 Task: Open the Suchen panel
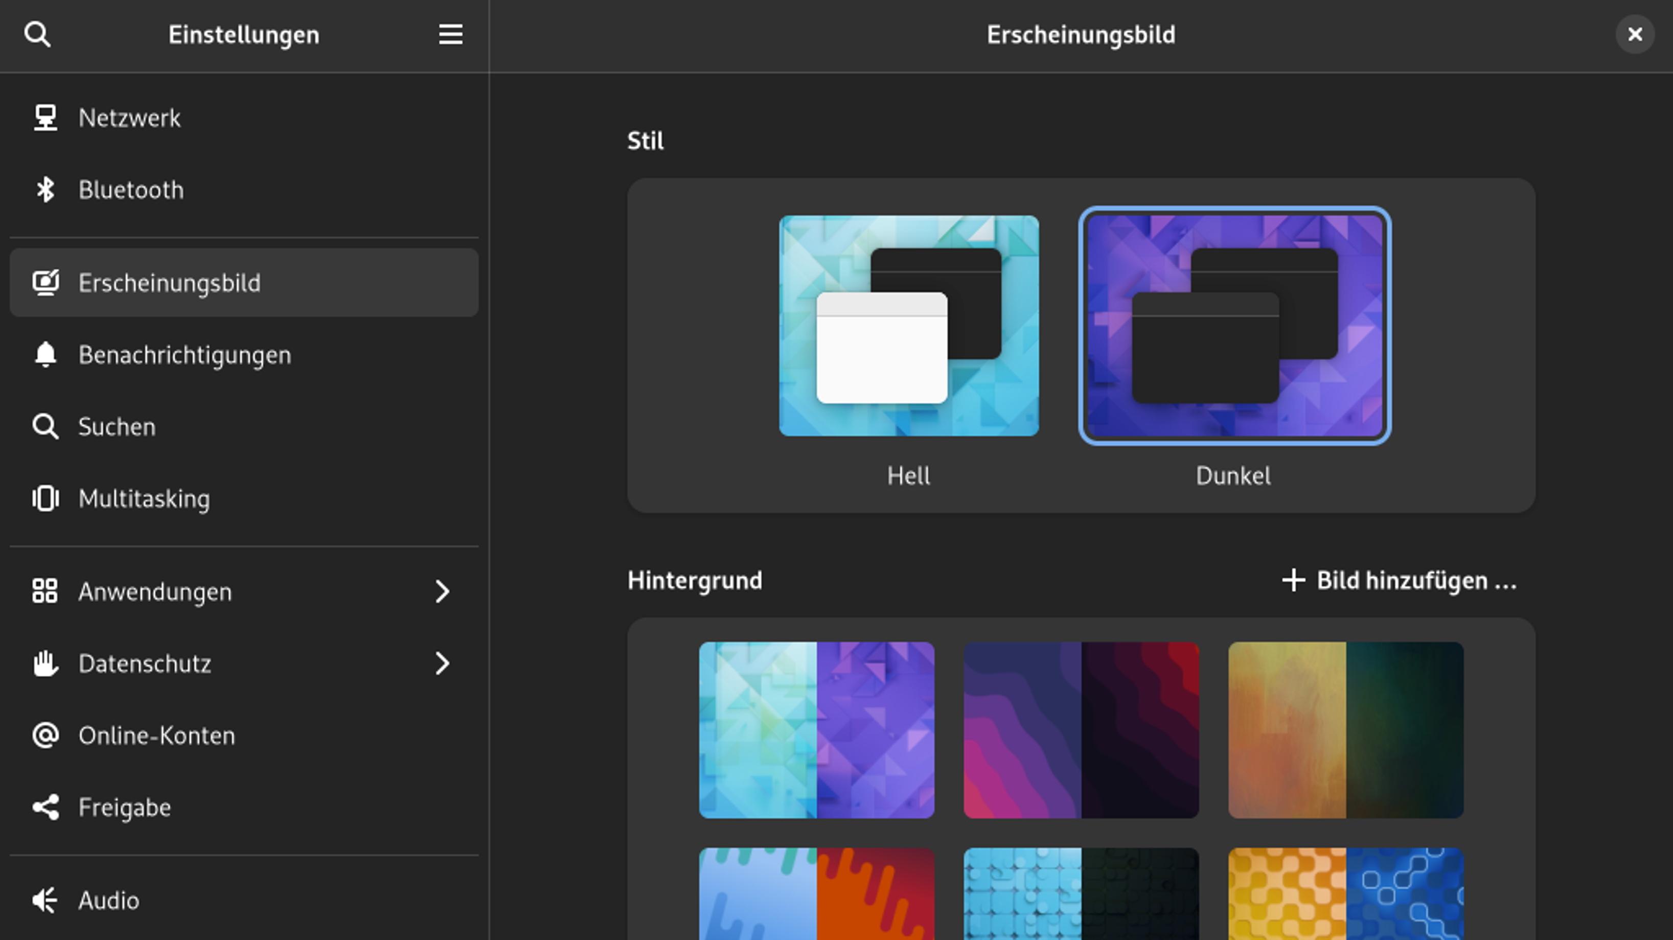(244, 427)
